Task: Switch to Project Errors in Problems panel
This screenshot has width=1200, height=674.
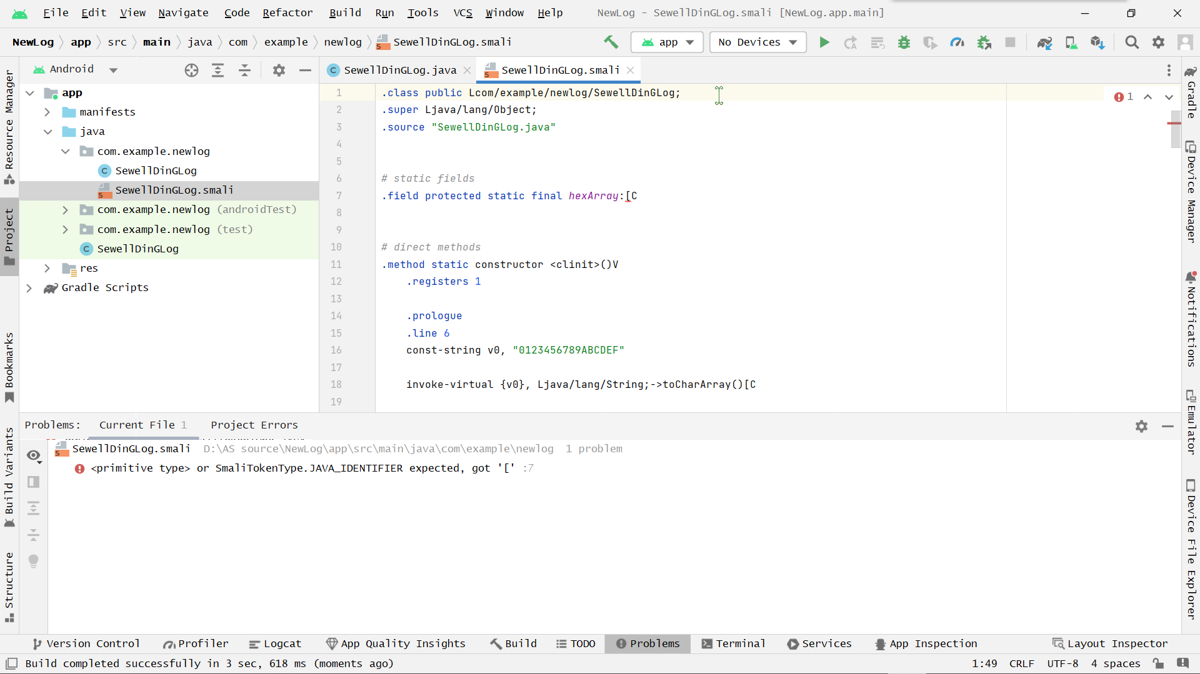Action: click(x=254, y=425)
